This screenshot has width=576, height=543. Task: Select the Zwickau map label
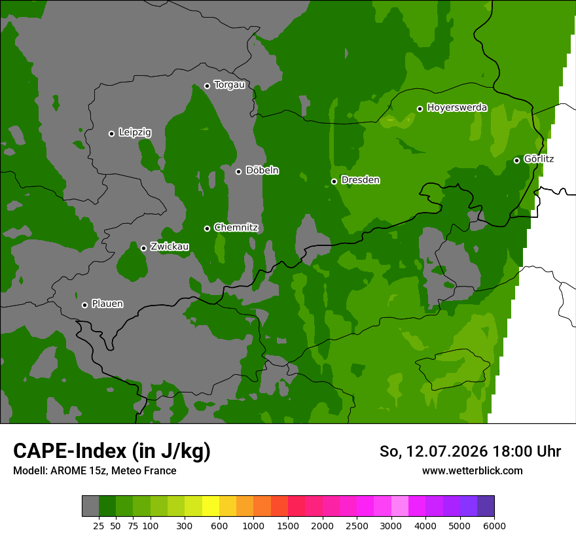(x=170, y=247)
